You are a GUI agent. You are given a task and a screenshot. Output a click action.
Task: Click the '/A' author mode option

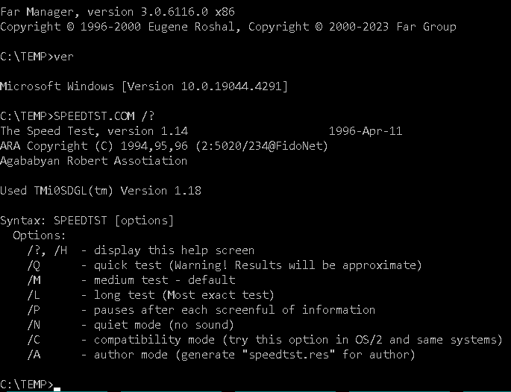[x=222, y=355]
